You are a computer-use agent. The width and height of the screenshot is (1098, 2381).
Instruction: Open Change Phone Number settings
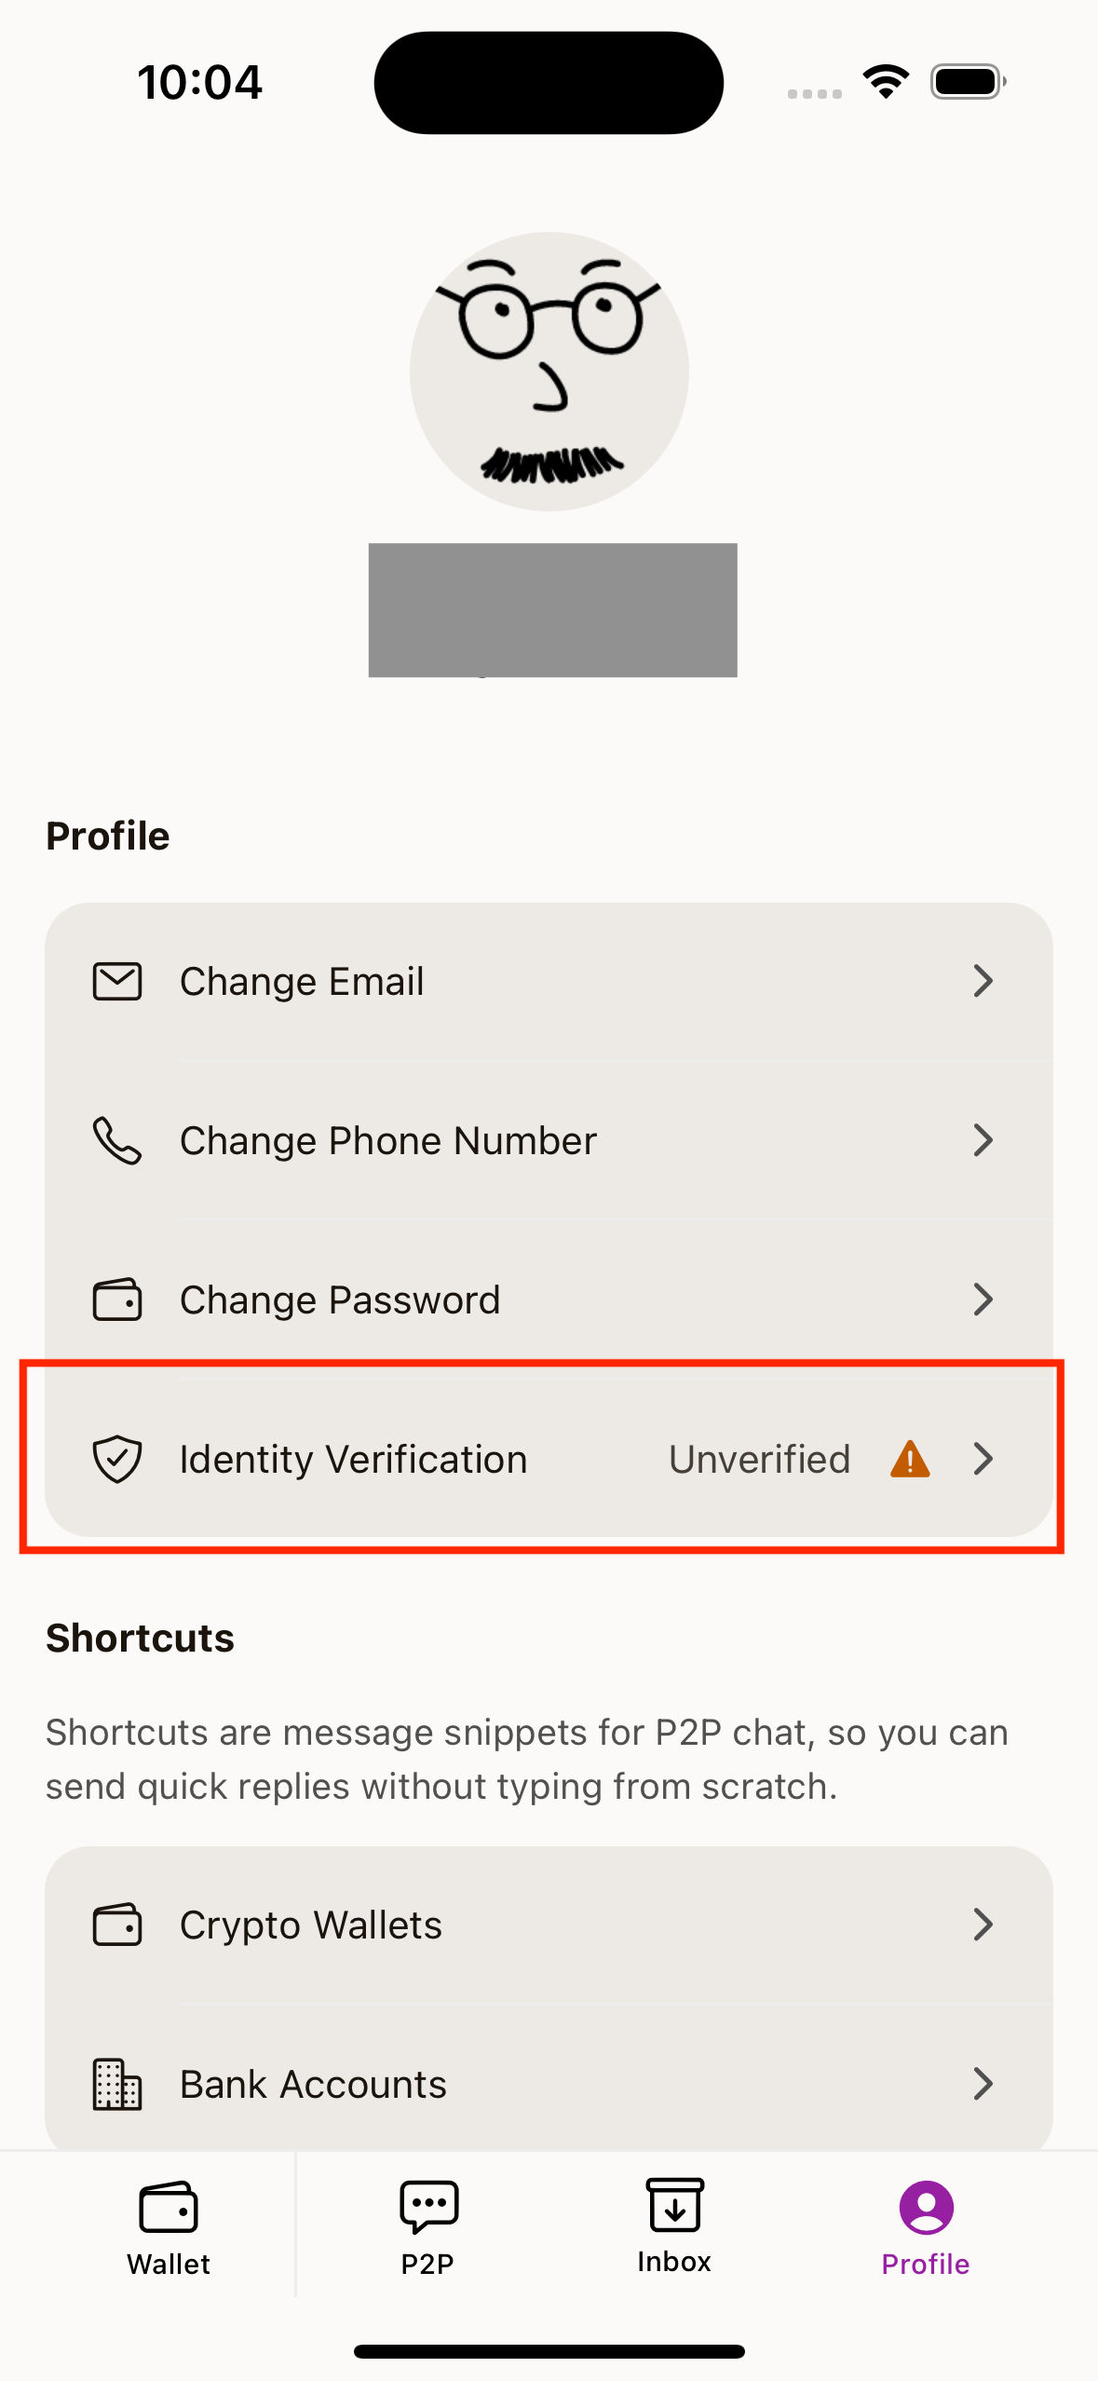[x=388, y=1140]
